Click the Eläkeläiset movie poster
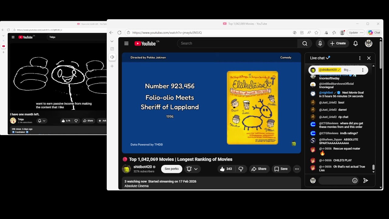Screen dimensions: 389x219 click(252, 108)
